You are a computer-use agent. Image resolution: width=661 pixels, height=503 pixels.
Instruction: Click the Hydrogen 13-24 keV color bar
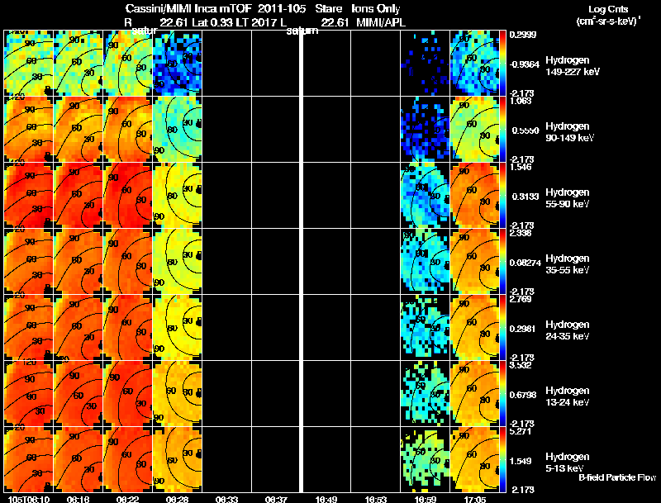tap(502, 394)
